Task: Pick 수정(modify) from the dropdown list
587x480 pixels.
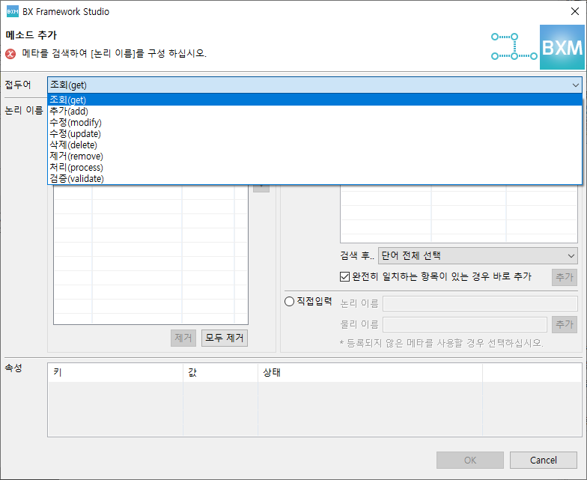Action: click(314, 123)
